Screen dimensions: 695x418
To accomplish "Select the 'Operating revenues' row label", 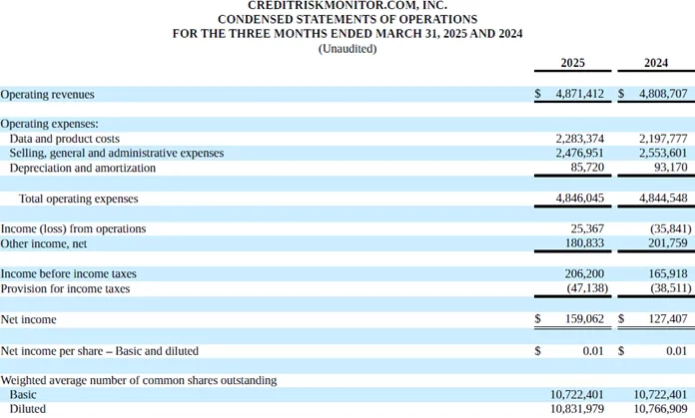I will tap(47, 95).
